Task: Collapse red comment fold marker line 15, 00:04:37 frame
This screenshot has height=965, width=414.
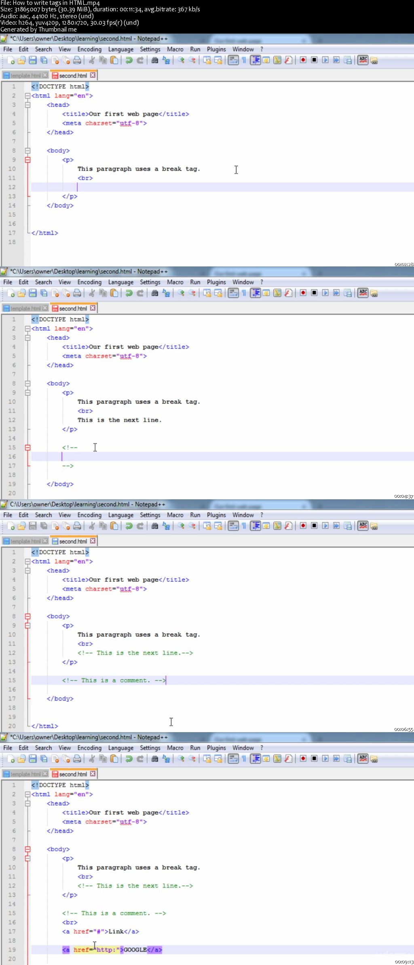Action: coord(27,448)
